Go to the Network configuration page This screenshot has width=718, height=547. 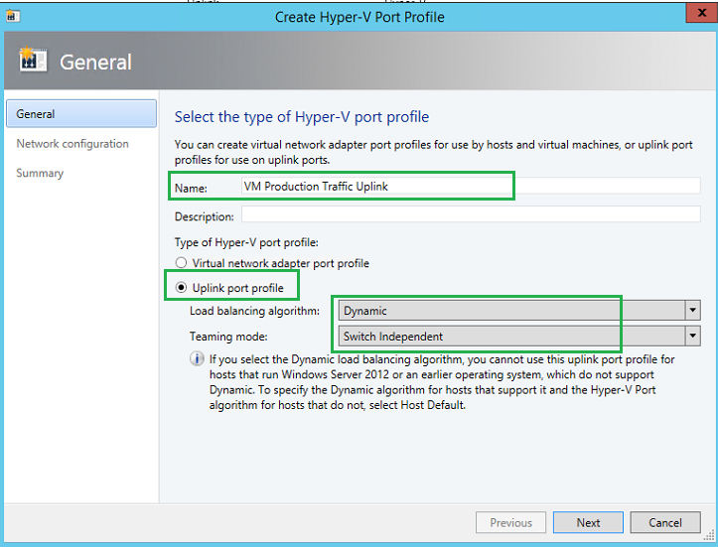(72, 144)
